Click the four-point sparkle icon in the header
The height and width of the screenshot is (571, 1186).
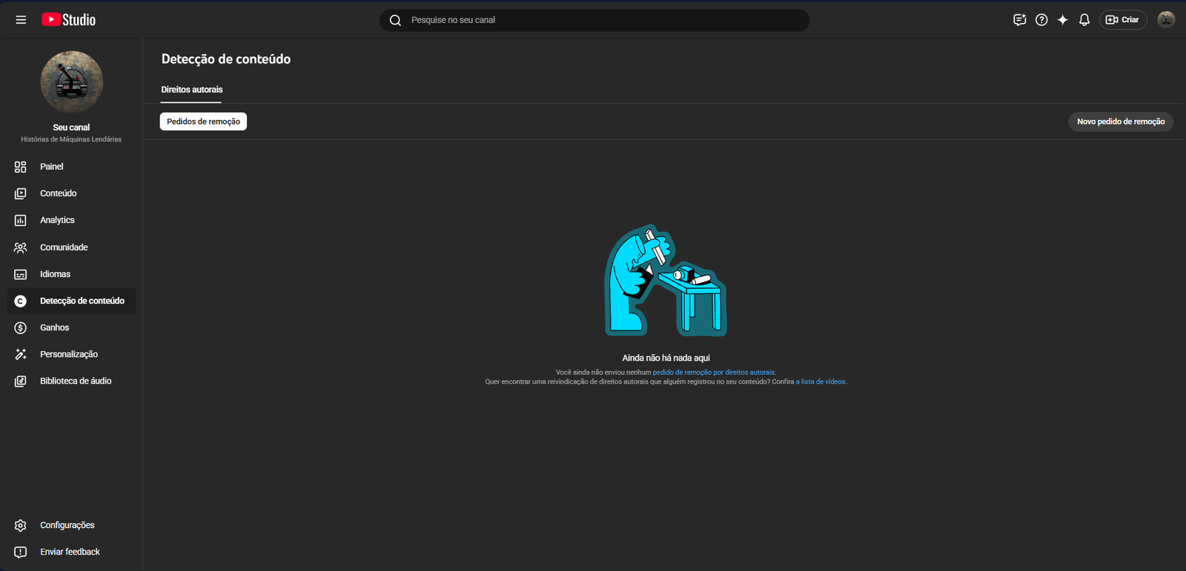(x=1063, y=20)
